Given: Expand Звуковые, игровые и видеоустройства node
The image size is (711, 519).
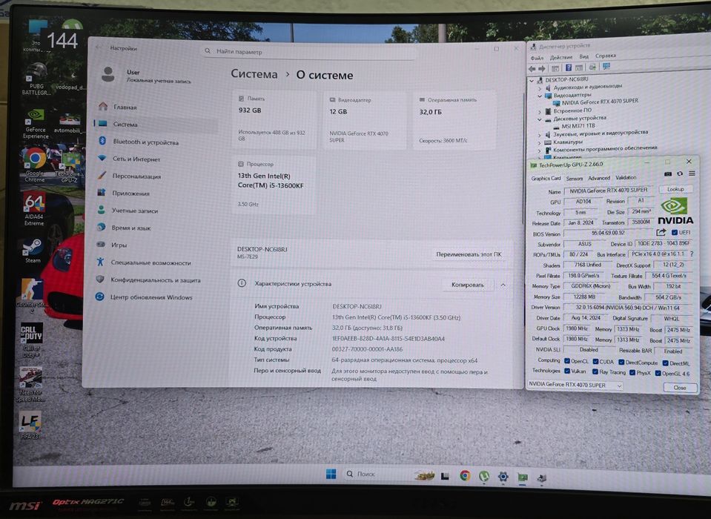Looking at the screenshot, I should tap(540, 135).
